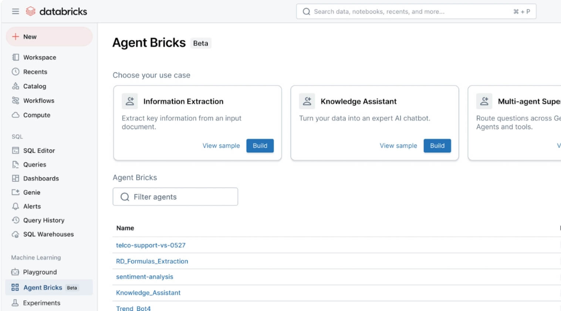Viewport: 561px width, 311px height.
Task: Click the plus icon beside New
Action: pyautogui.click(x=16, y=37)
